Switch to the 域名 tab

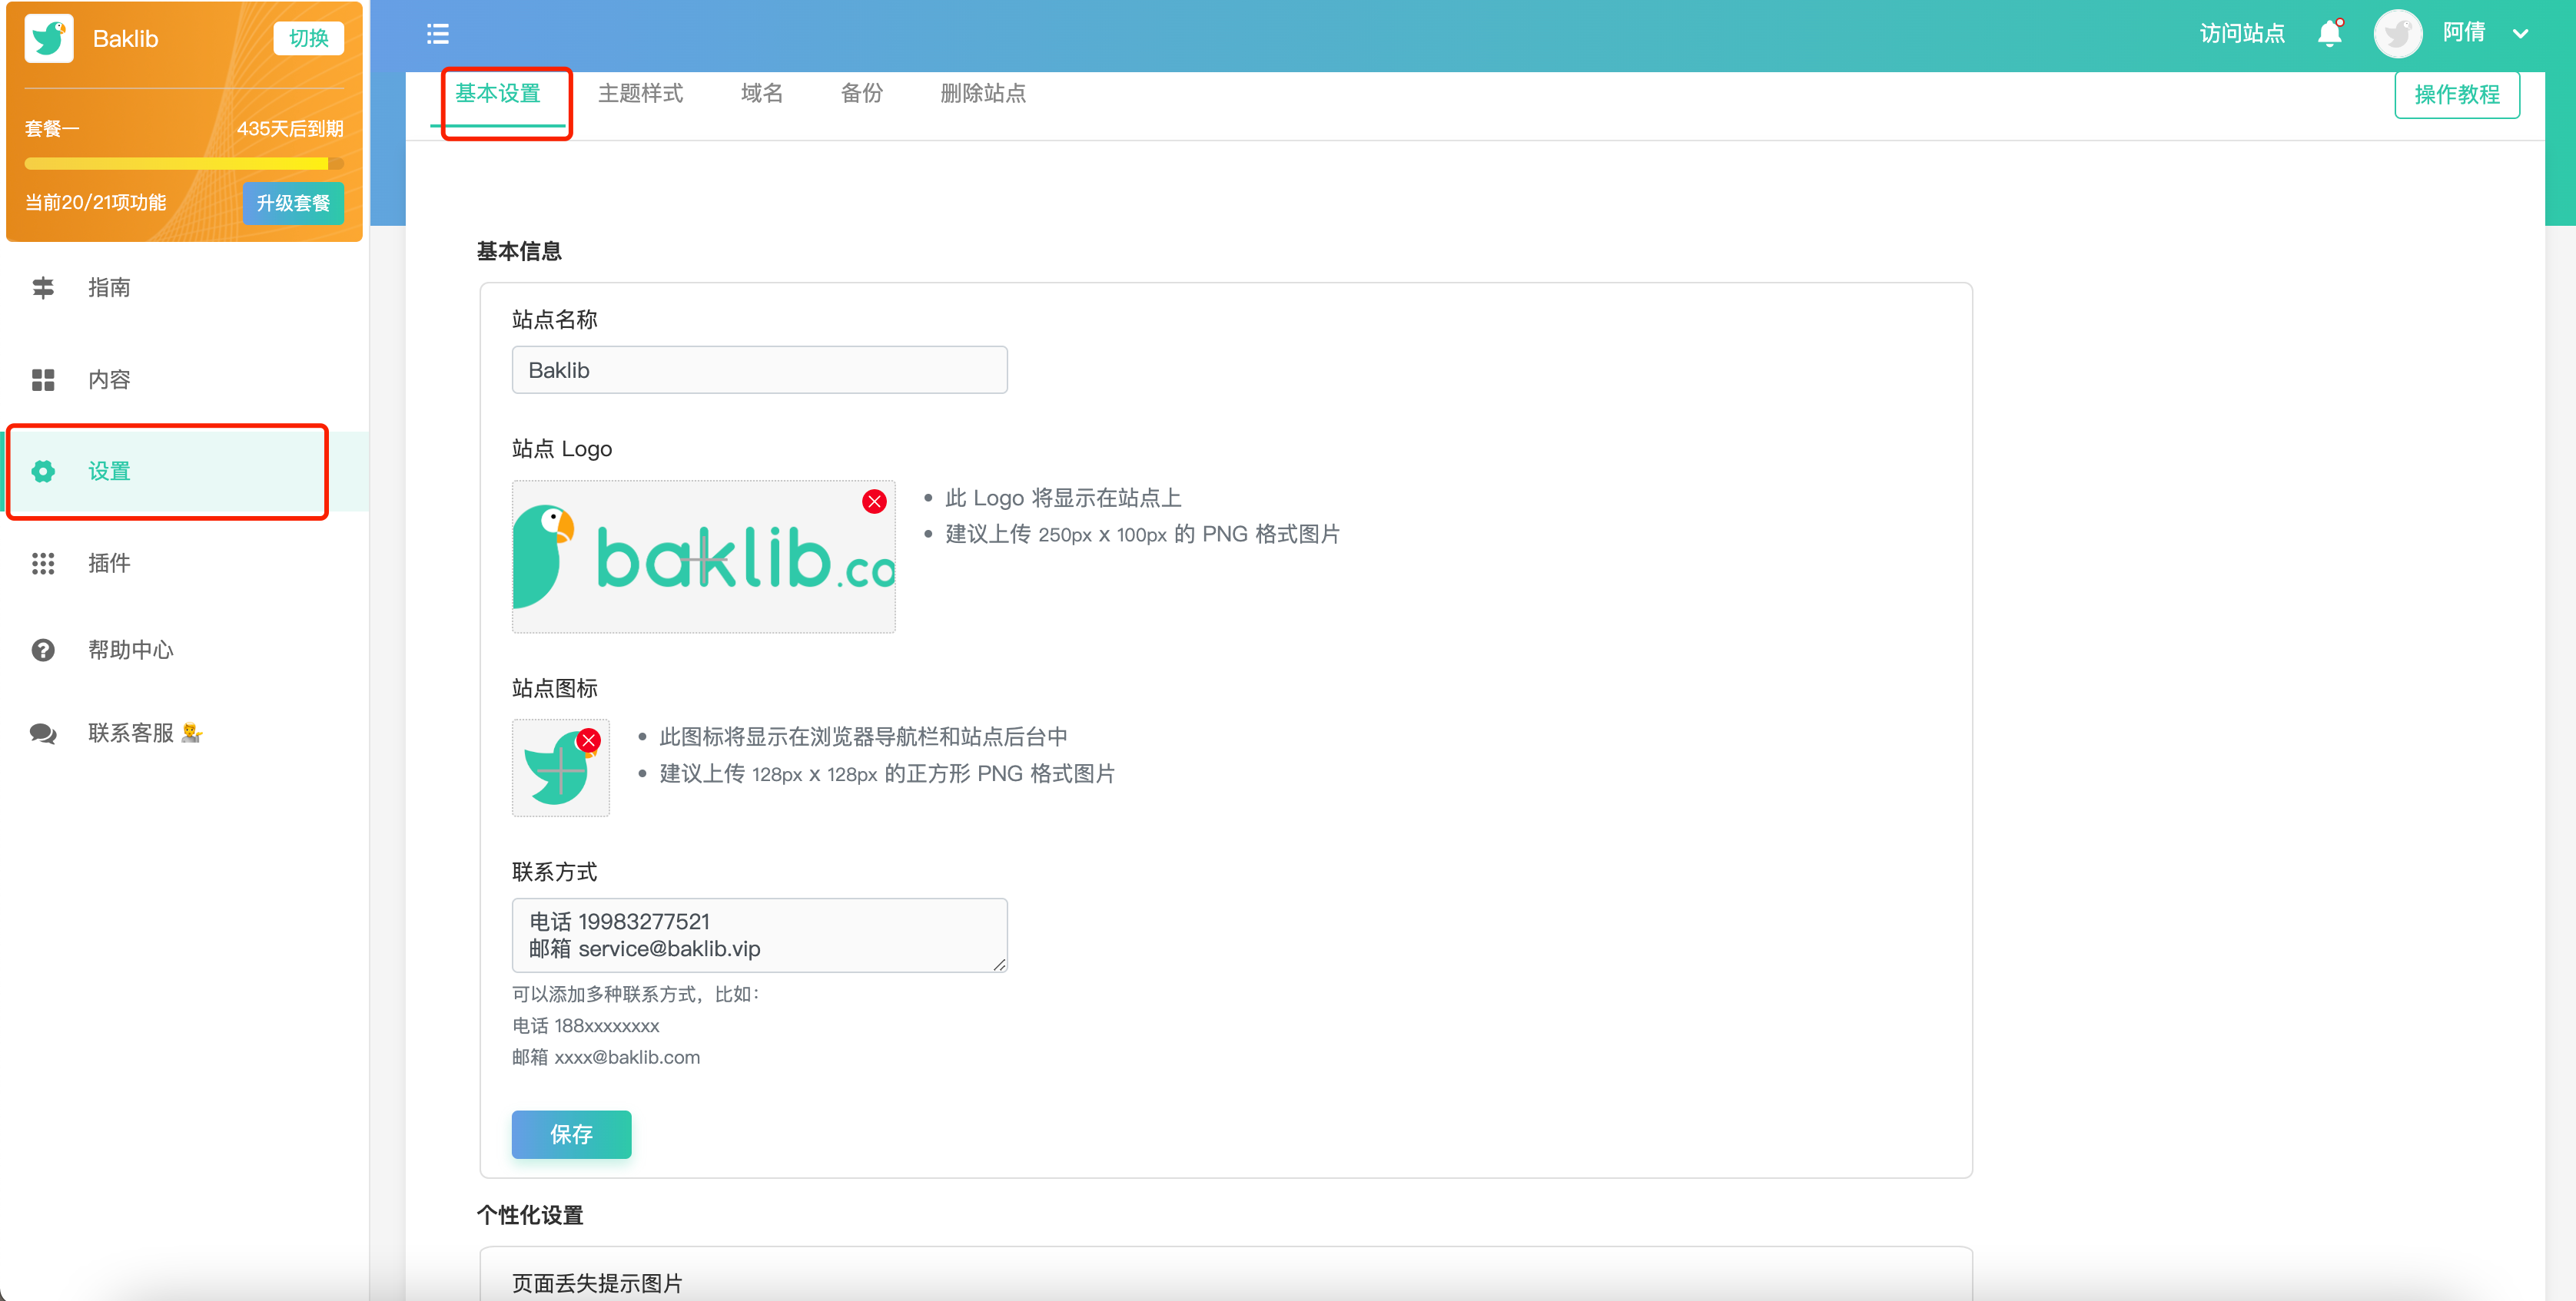[x=762, y=94]
